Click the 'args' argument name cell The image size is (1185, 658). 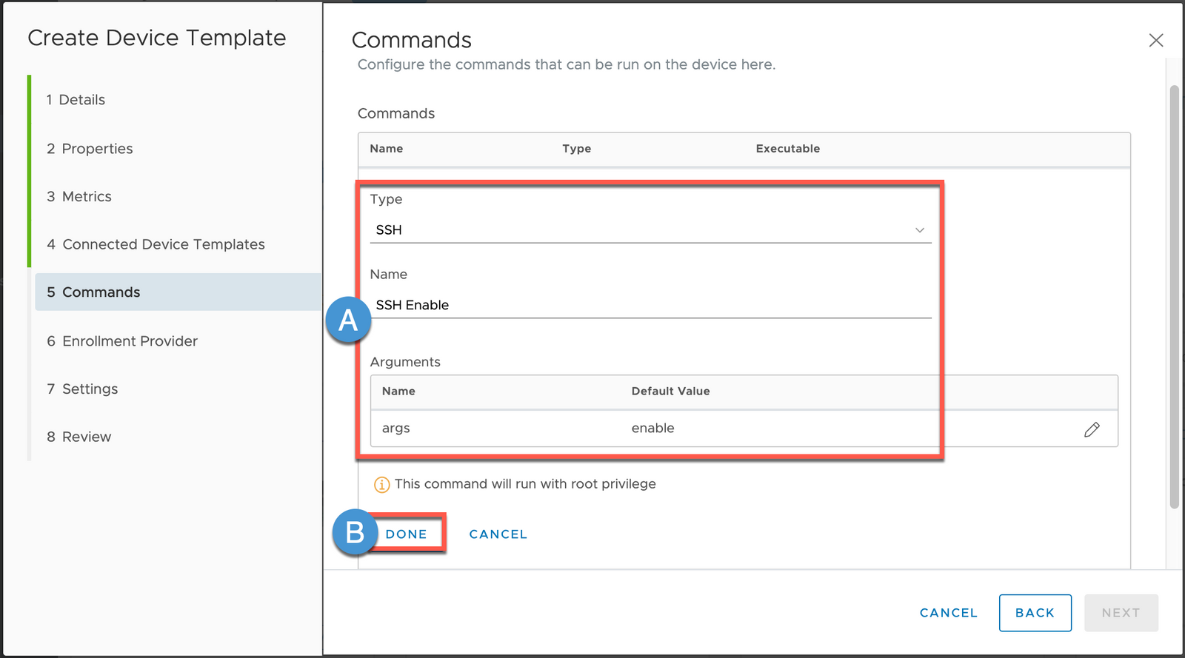pos(395,429)
